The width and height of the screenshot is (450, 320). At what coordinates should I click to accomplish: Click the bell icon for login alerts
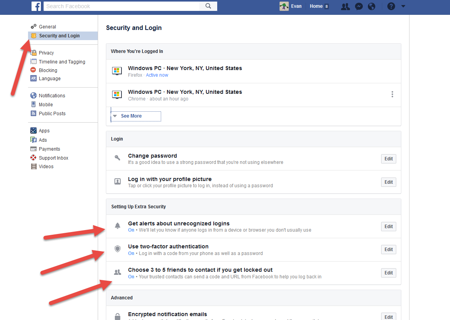[118, 226]
